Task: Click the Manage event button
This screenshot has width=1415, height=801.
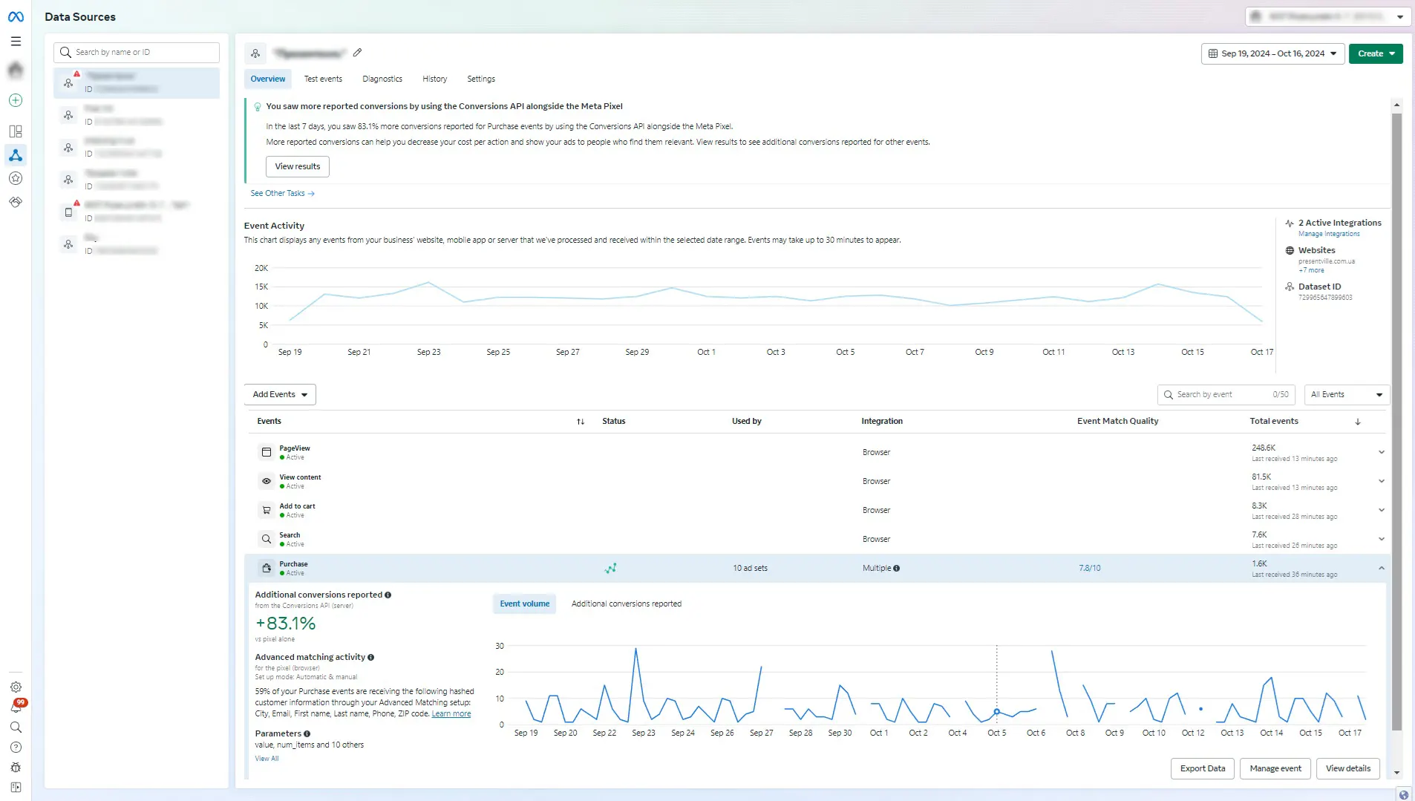Action: pos(1275,769)
